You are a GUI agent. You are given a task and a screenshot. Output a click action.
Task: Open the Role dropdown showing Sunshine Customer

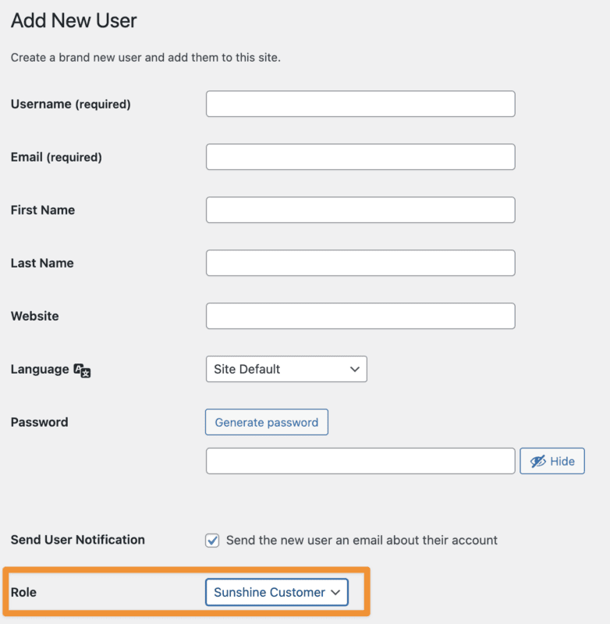[276, 592]
